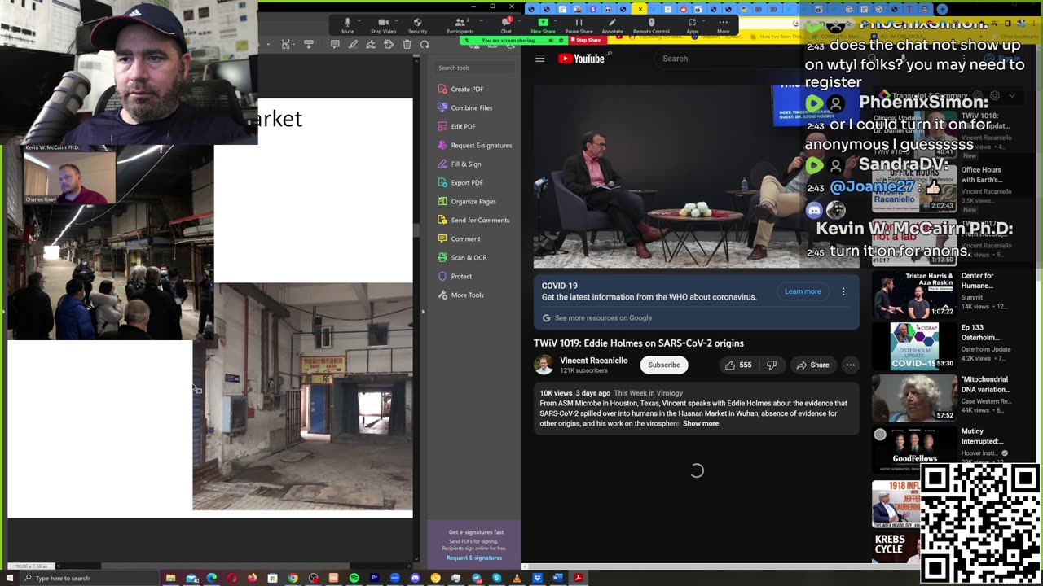The width and height of the screenshot is (1043, 586).
Task: Open Premiere Pro from taskbar
Action: pyautogui.click(x=374, y=578)
